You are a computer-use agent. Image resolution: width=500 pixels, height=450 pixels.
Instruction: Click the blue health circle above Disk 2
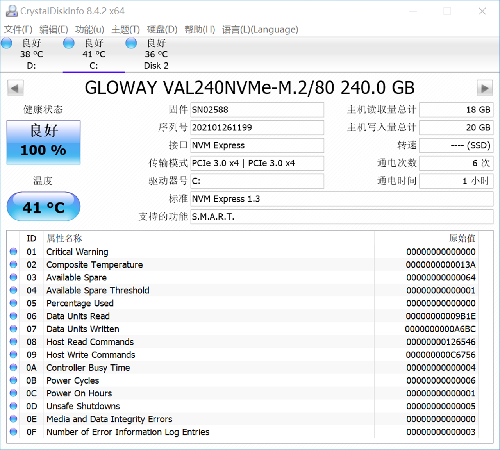click(x=131, y=43)
